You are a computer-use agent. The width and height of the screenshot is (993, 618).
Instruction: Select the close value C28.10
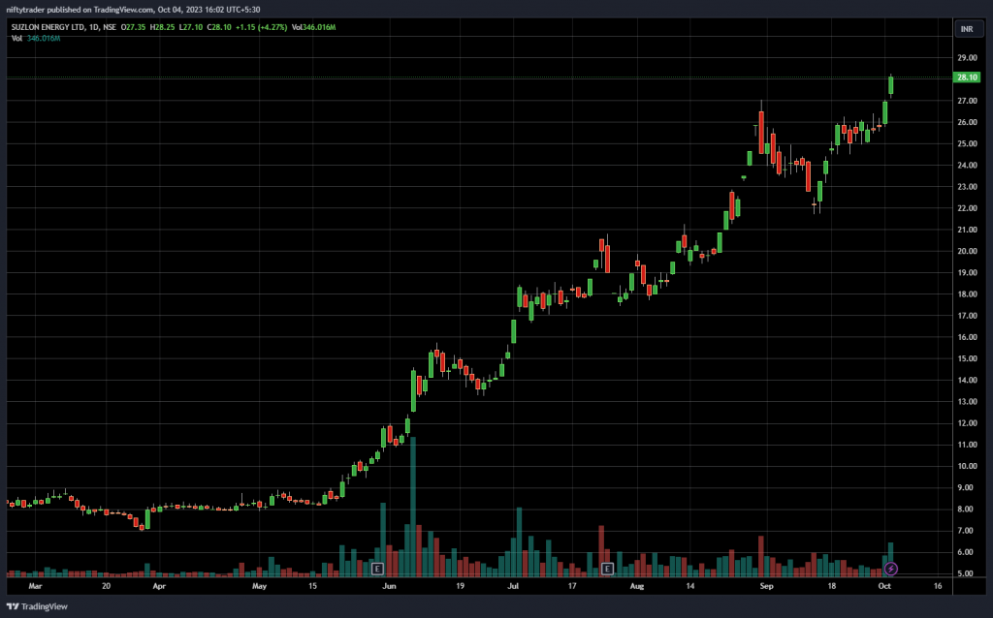(x=219, y=27)
